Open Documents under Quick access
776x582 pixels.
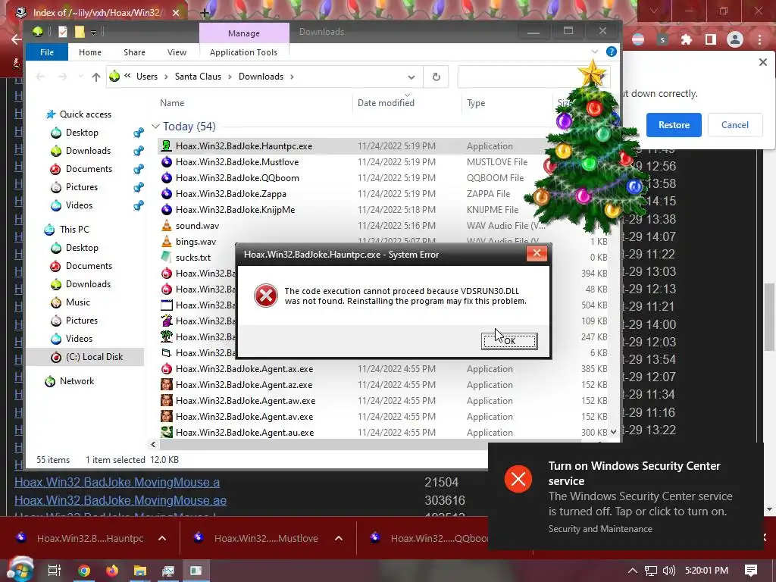[x=89, y=169]
